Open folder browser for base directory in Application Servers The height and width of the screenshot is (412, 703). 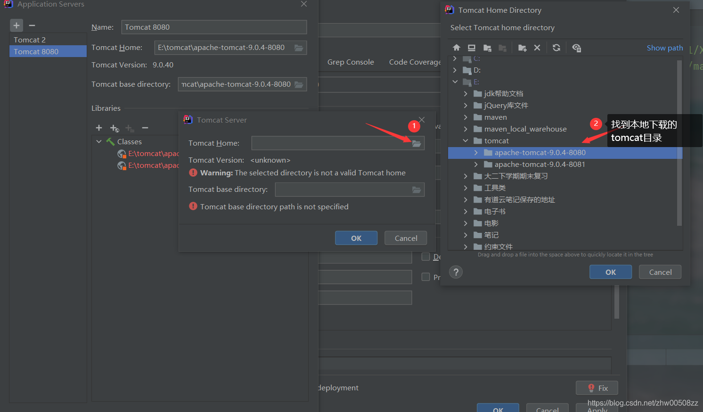(x=299, y=84)
